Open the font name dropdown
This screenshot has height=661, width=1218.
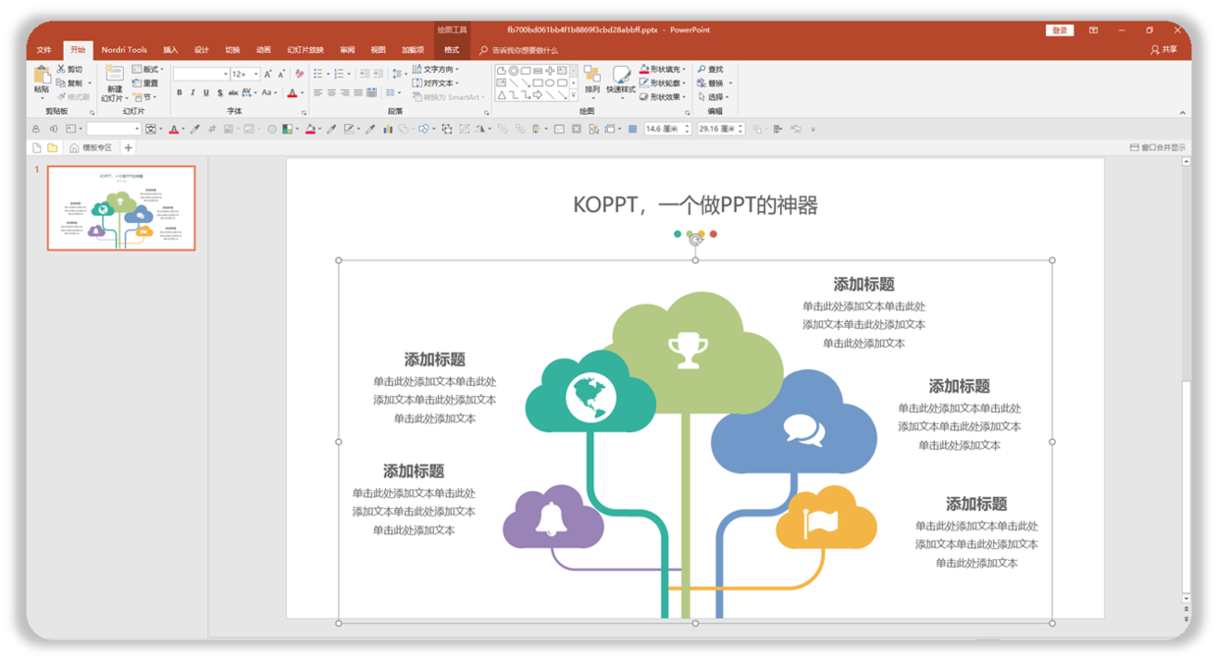(226, 74)
